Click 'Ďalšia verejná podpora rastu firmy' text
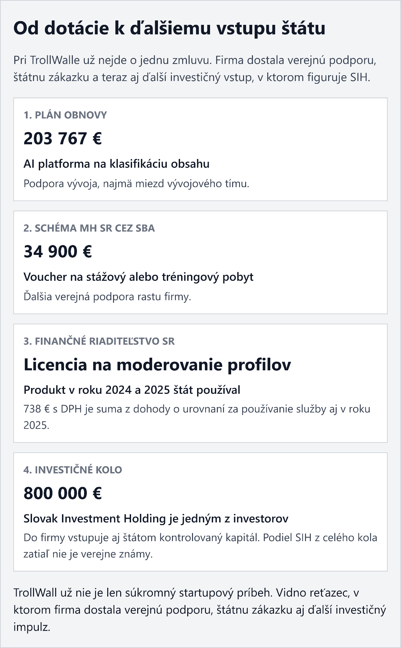This screenshot has height=648, width=401. pyautogui.click(x=107, y=297)
